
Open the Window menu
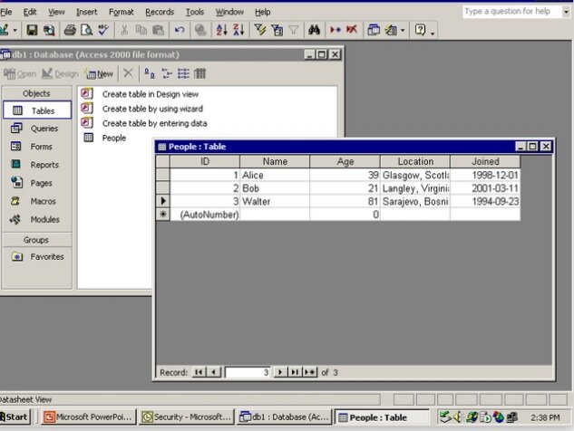(x=229, y=12)
